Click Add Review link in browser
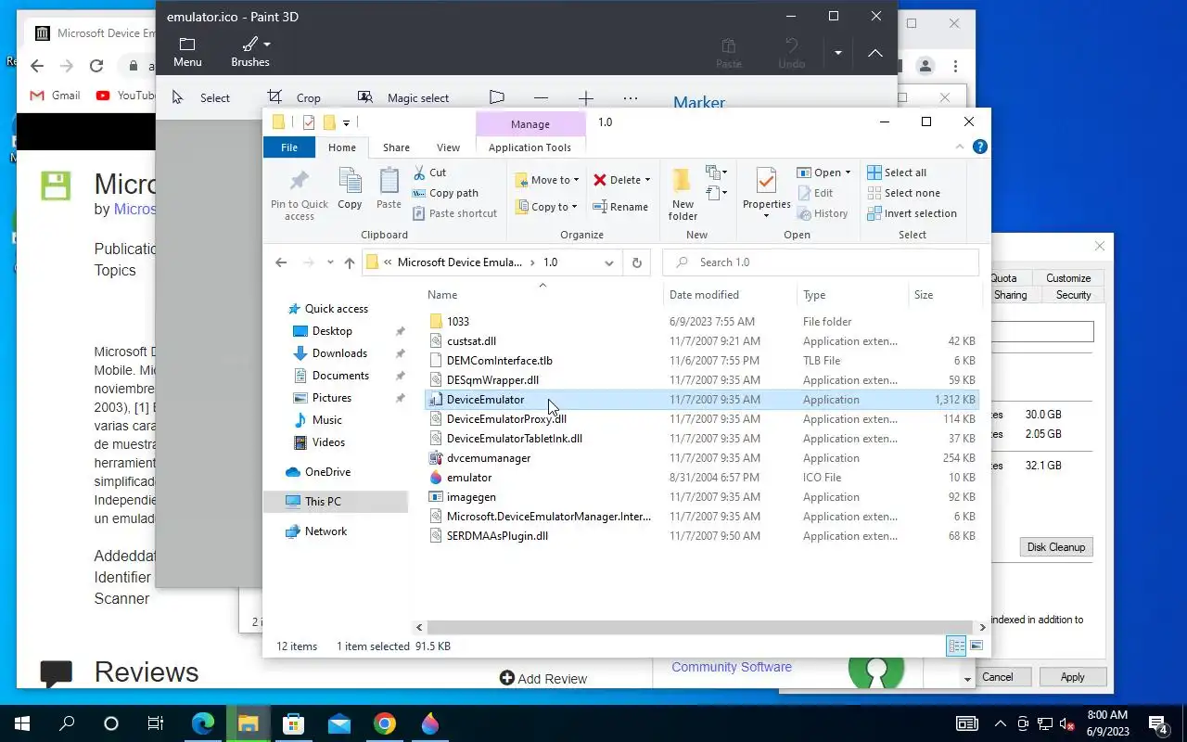1187x742 pixels. click(x=543, y=679)
